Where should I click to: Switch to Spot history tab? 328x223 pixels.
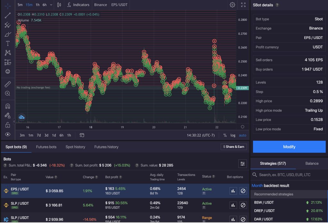coord(75,147)
